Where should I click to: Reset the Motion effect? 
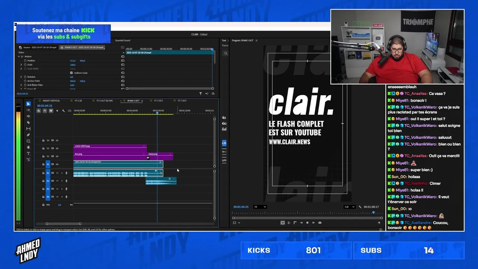123,56
